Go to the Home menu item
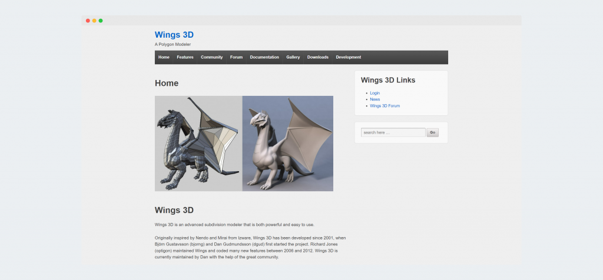Image resolution: width=603 pixels, height=280 pixels. pyautogui.click(x=164, y=57)
